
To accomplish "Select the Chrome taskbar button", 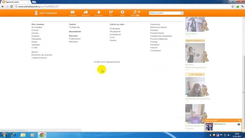I will [42, 135].
